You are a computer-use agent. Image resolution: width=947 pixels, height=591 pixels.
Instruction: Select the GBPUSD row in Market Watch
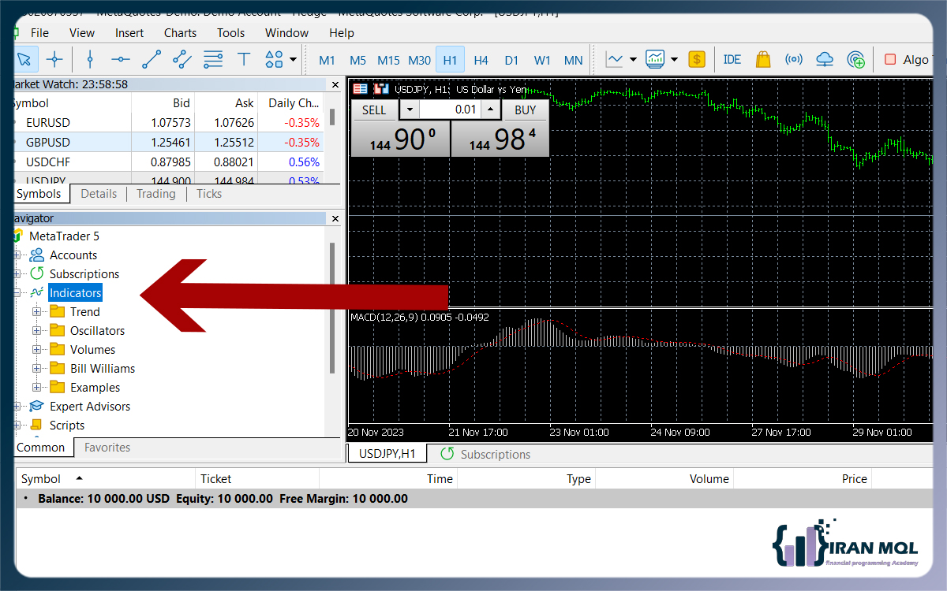[x=168, y=143]
